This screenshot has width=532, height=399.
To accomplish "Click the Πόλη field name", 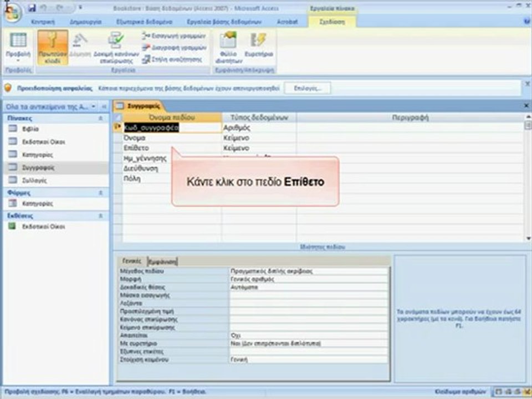I will click(x=132, y=179).
